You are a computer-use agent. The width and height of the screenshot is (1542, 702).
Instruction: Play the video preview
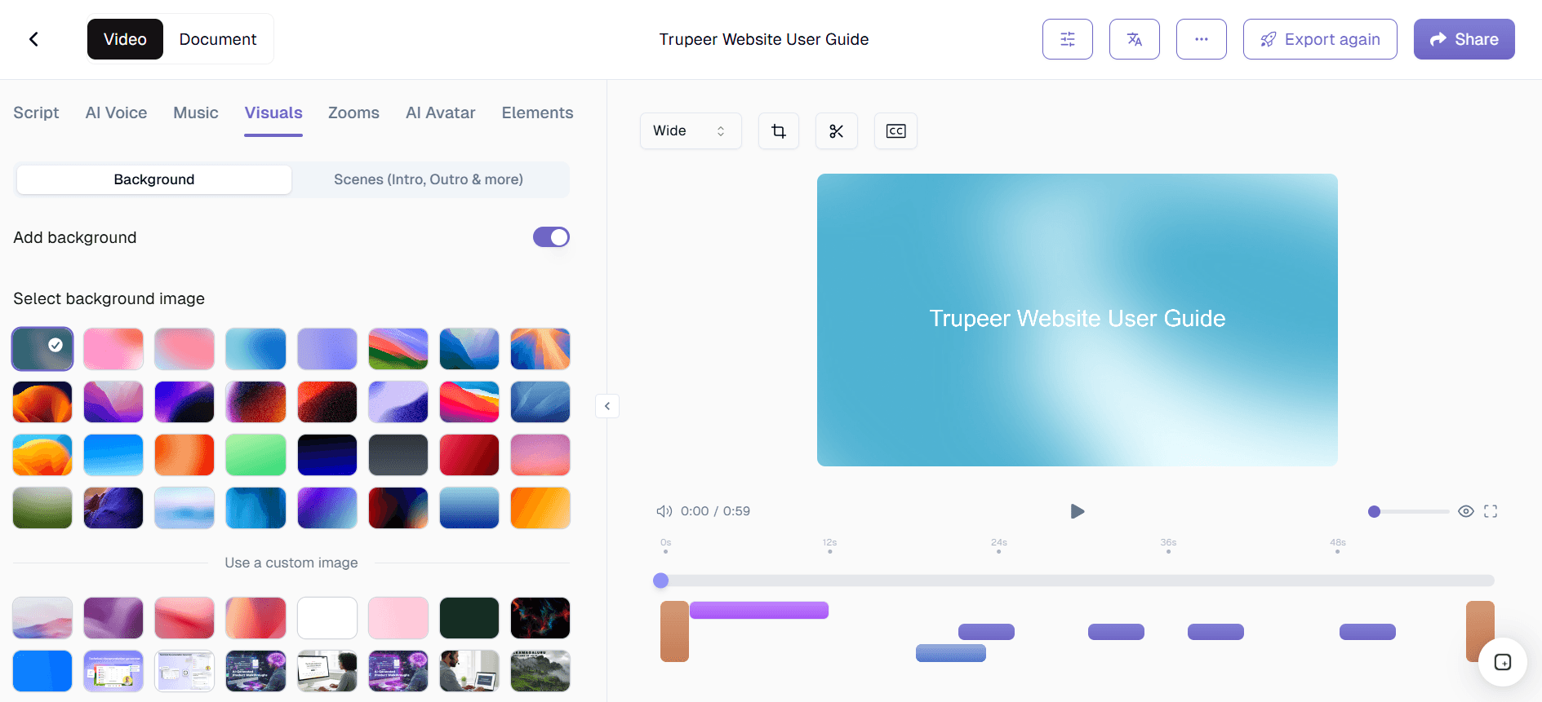pyautogui.click(x=1077, y=511)
